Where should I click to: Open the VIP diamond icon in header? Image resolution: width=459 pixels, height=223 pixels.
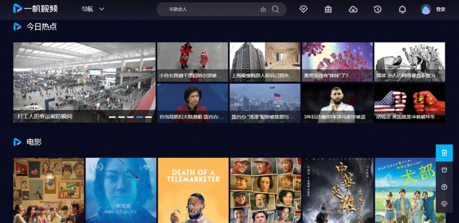303,9
